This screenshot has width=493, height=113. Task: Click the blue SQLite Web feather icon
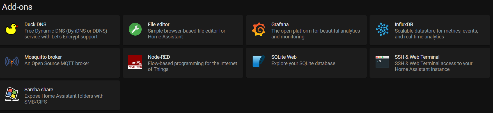[x=259, y=62]
